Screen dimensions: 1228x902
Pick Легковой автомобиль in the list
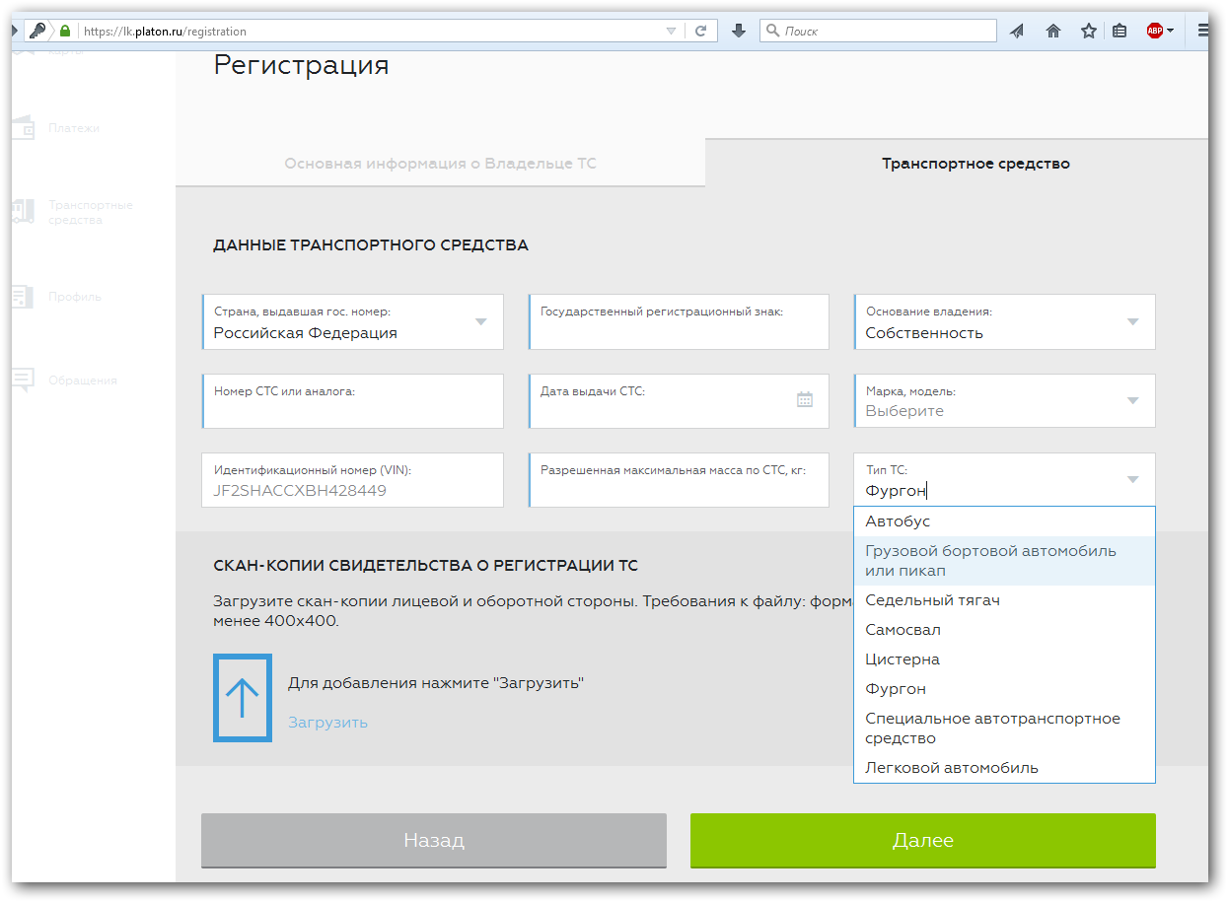(x=951, y=768)
